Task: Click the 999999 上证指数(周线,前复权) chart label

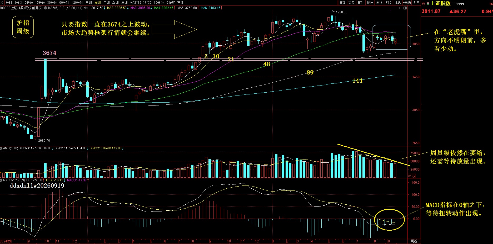Action: click(21, 8)
